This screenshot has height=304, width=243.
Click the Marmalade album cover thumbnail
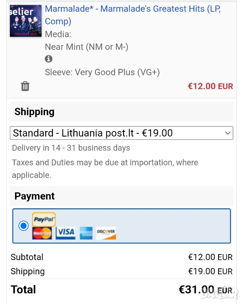(26, 21)
